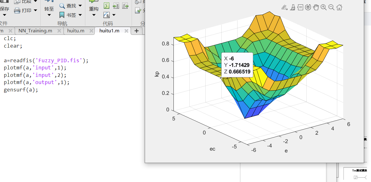Enable the Data Tips tool
Screen dimensions: 371x182
[x=300, y=7]
